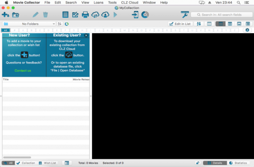Image resolution: width=254 pixels, height=167 pixels.
Task: Select the Wish List status filter
Action: [47, 163]
